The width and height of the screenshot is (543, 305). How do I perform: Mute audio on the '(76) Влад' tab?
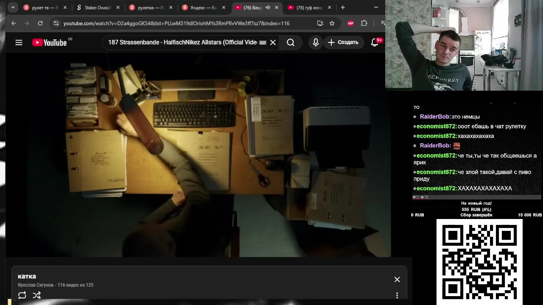click(x=268, y=7)
